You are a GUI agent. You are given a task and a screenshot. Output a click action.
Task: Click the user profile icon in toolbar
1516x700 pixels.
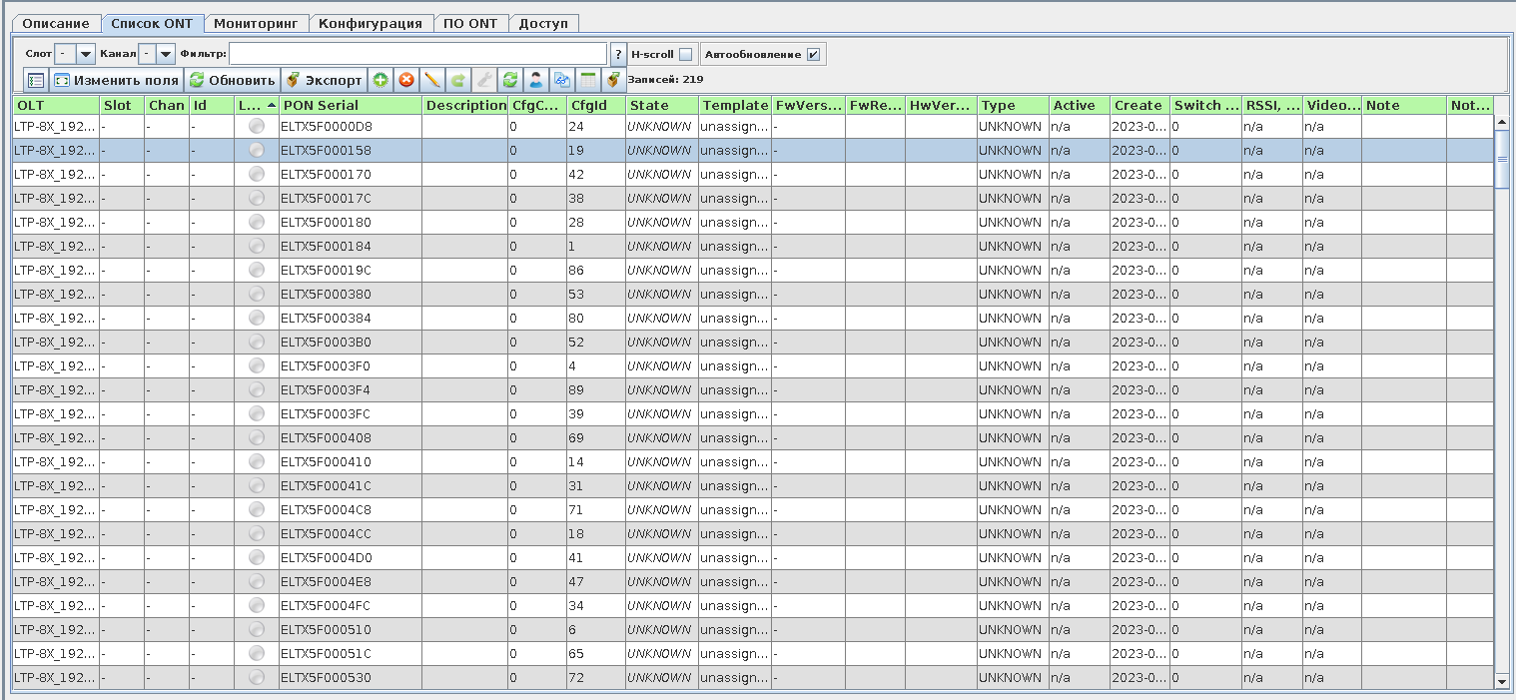[x=536, y=80]
